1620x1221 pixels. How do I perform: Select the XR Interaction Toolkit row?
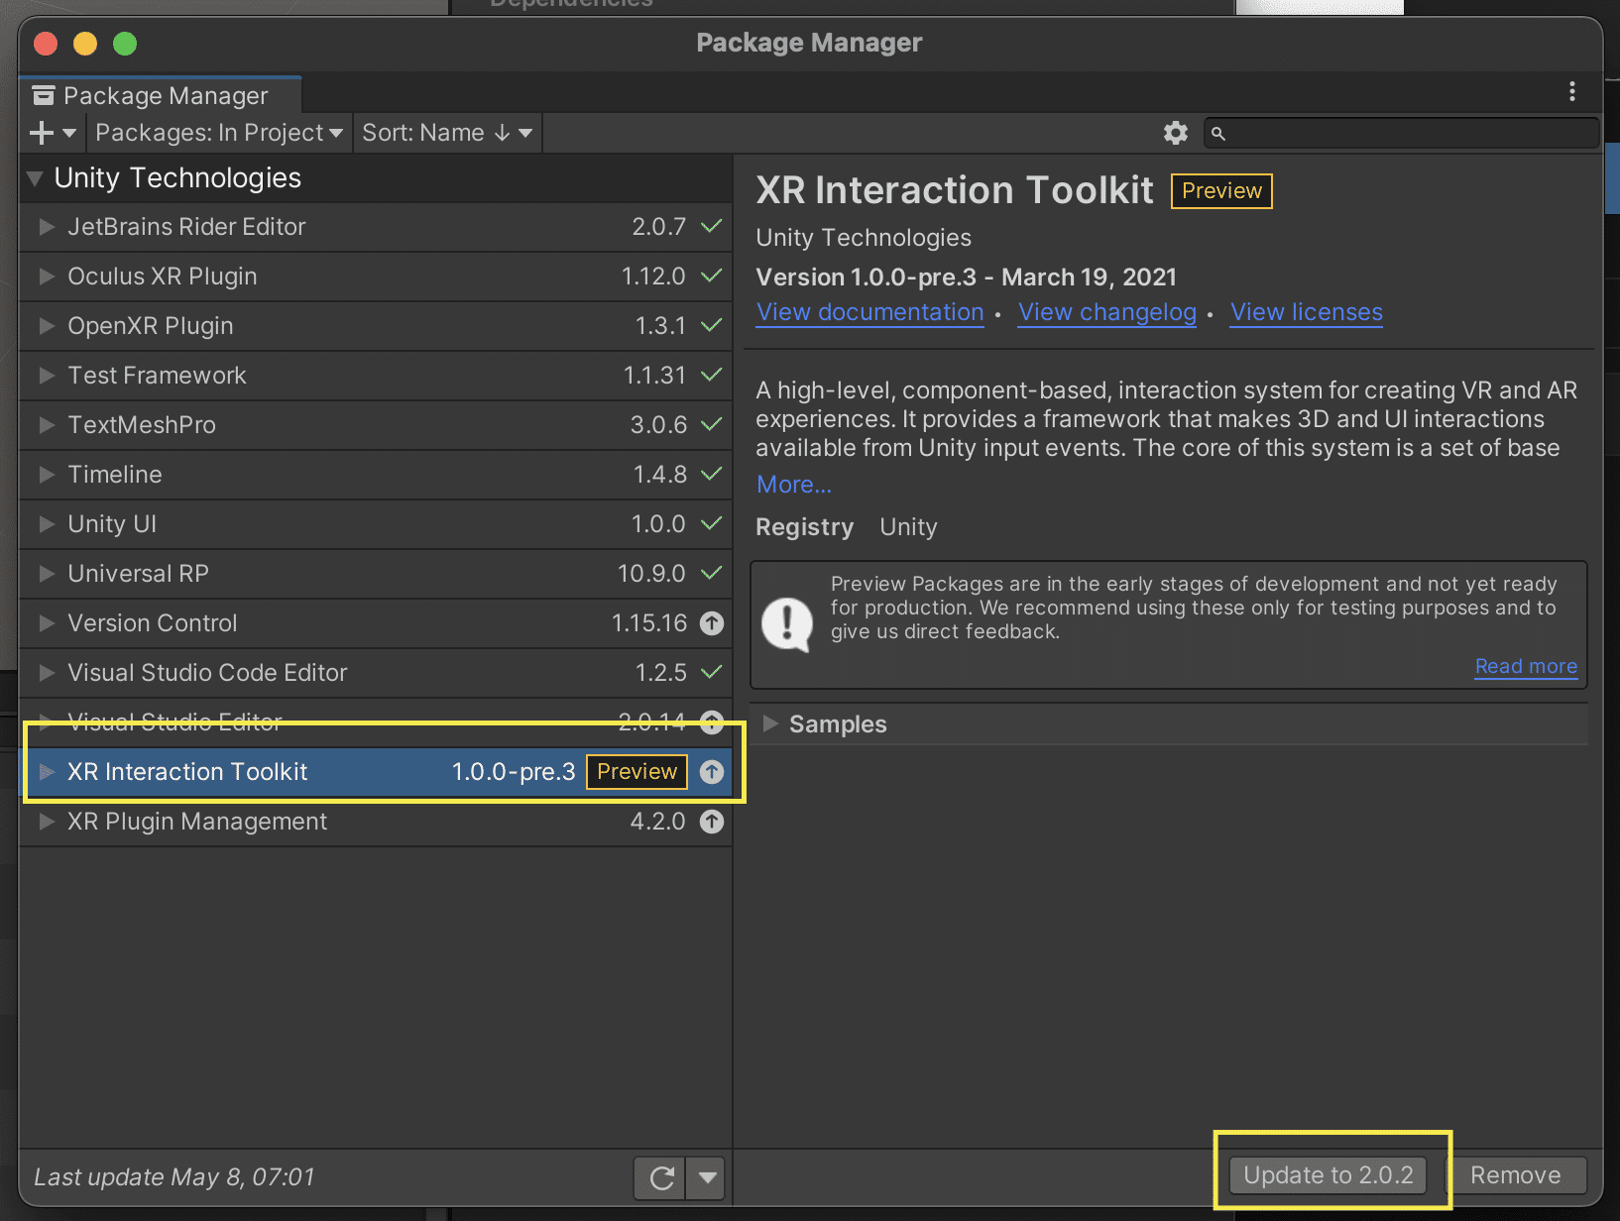[376, 772]
